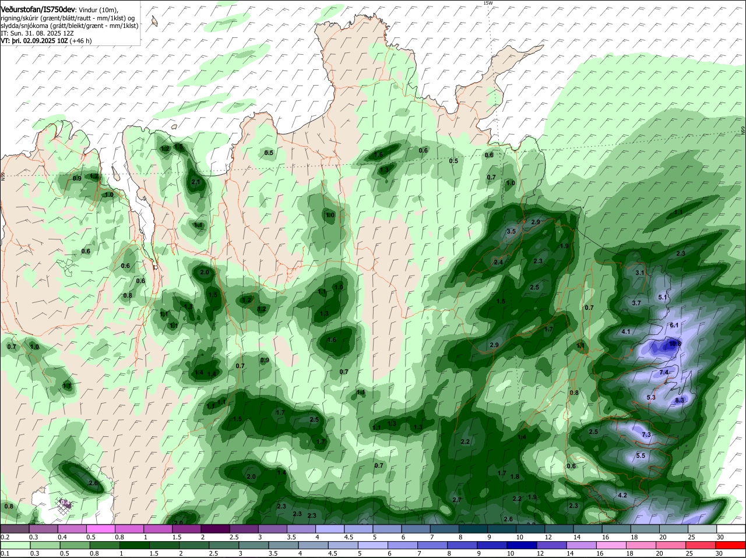
Task: Select the bright pink 0.5 swatch on sleet/snow scale
Action: 100,529
